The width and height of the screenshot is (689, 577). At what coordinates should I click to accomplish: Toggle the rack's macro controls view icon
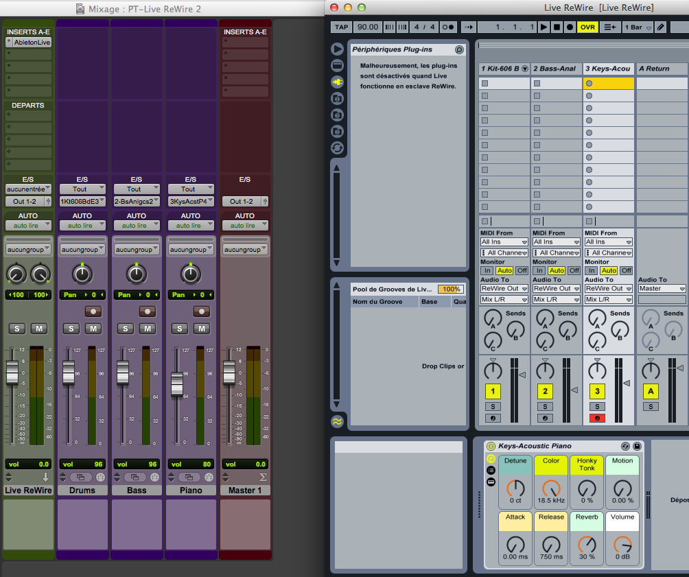coord(491,459)
